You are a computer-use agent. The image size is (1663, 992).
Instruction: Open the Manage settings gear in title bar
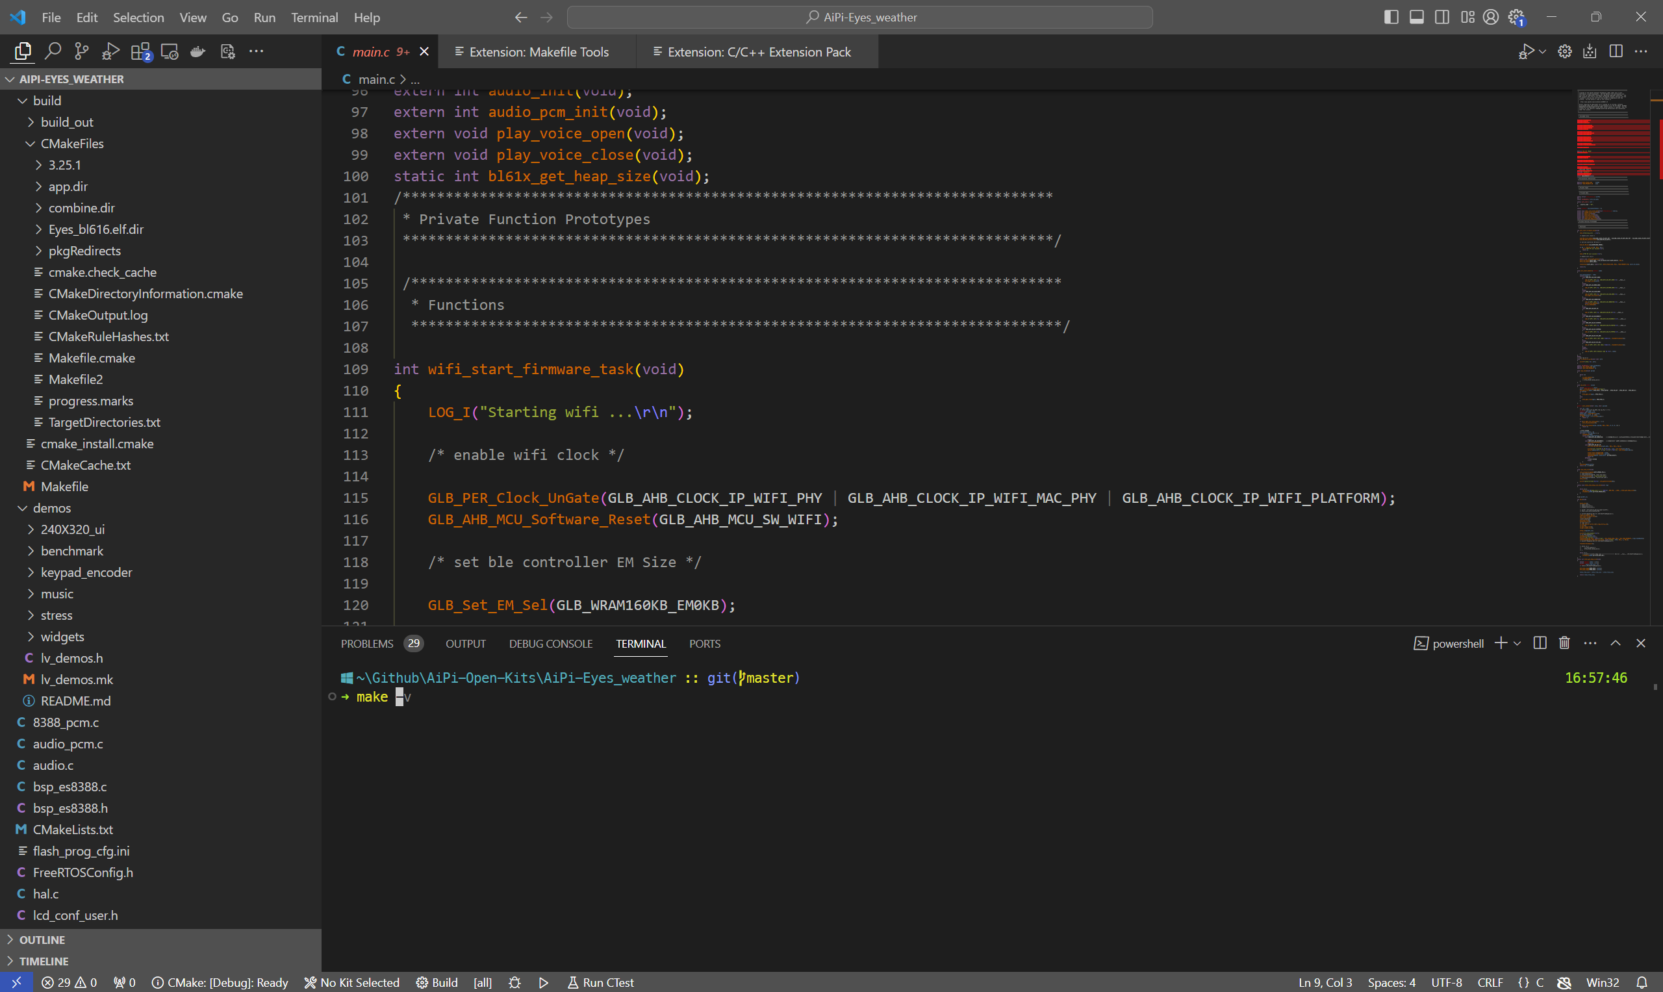(1517, 18)
